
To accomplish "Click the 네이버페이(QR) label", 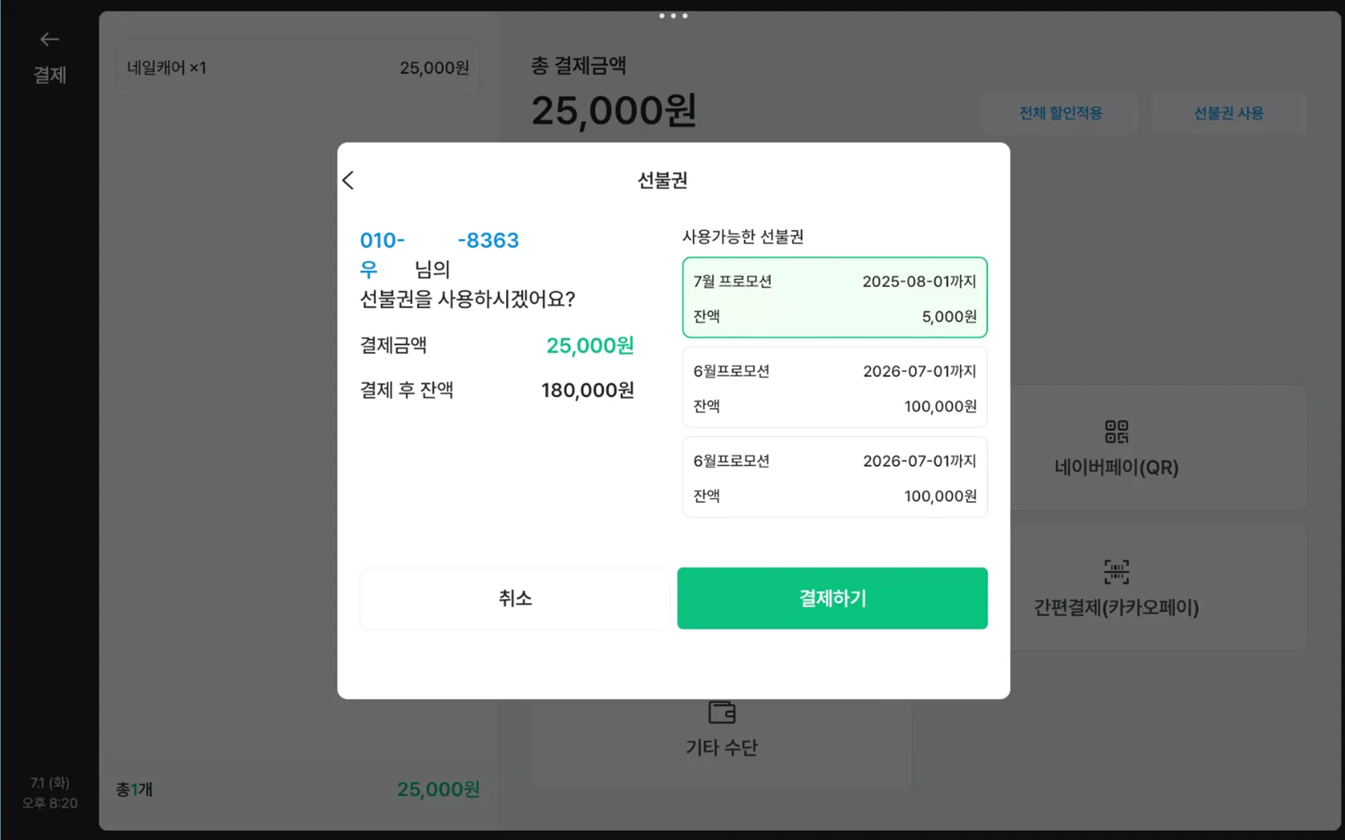I will (1116, 467).
